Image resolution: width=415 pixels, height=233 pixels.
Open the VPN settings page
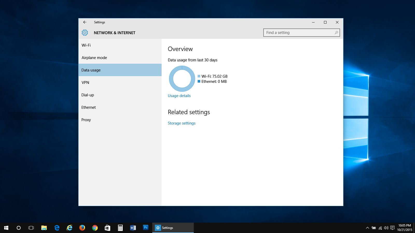(85, 83)
